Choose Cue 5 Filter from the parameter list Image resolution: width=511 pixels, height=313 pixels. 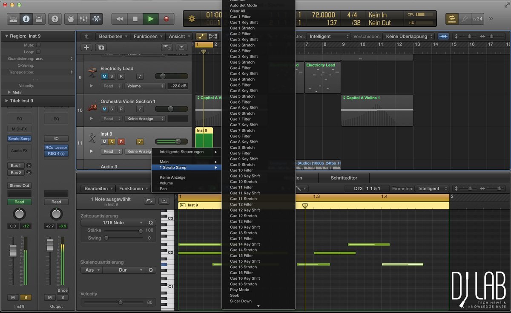[241, 85]
